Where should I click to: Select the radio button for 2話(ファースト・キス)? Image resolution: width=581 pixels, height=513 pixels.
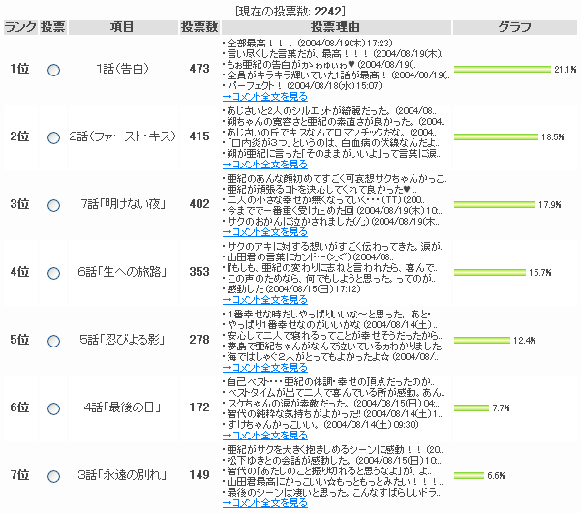[53, 137]
